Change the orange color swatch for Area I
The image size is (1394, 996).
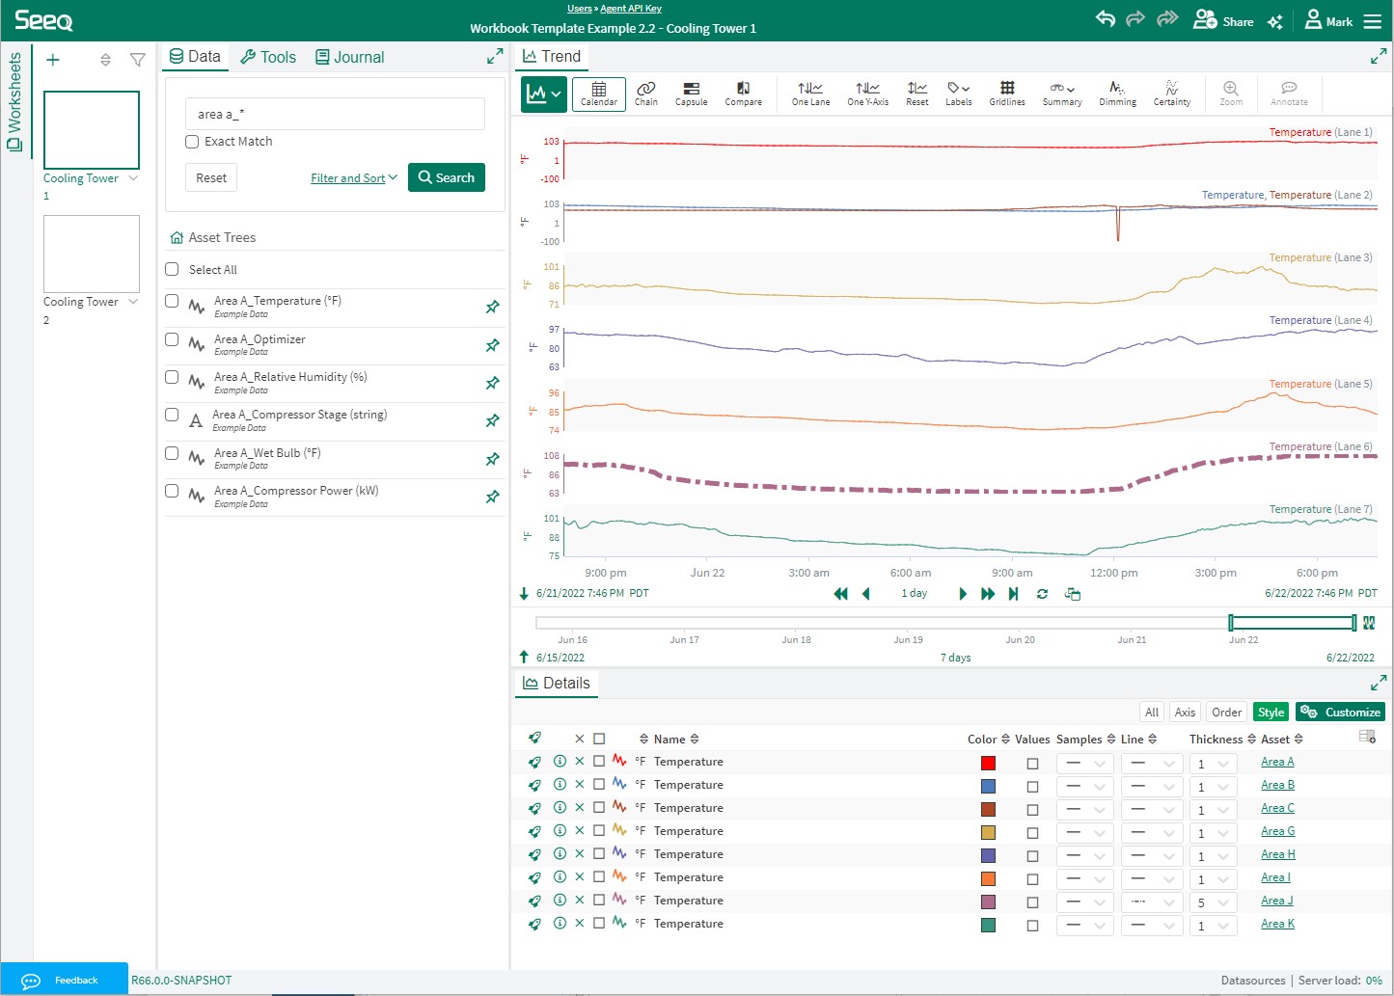(988, 879)
